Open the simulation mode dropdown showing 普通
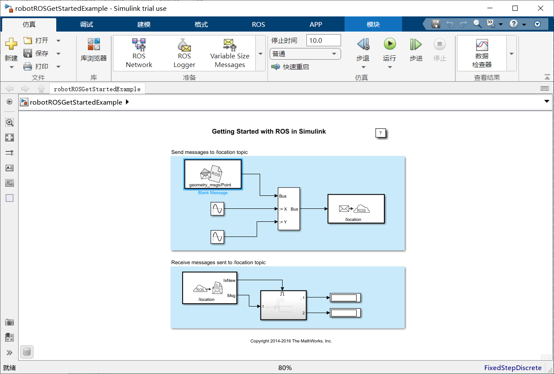 [x=305, y=54]
